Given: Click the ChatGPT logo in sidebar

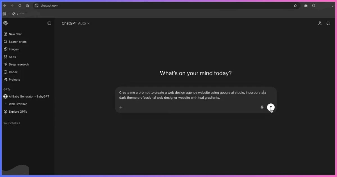Looking at the screenshot, I should (6, 23).
